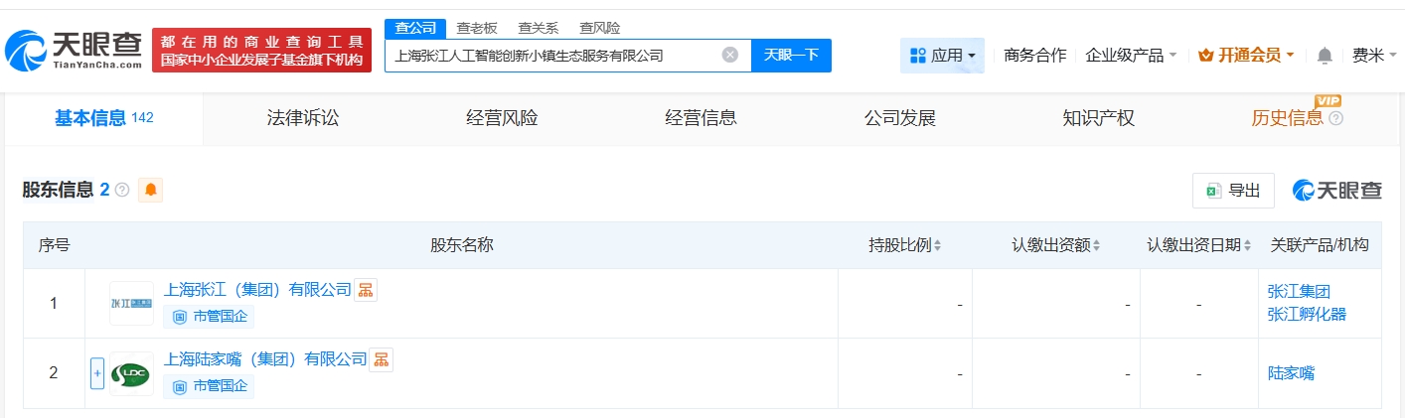
Task: Switch to the 知识产权 tab
Action: 1098,119
